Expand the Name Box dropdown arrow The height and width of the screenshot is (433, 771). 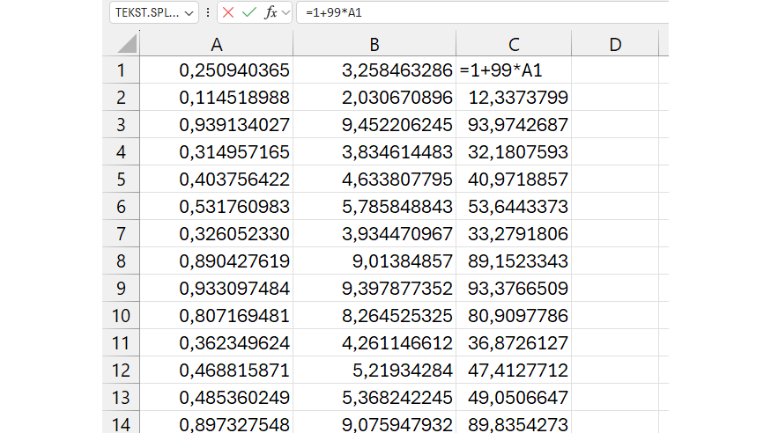click(189, 13)
